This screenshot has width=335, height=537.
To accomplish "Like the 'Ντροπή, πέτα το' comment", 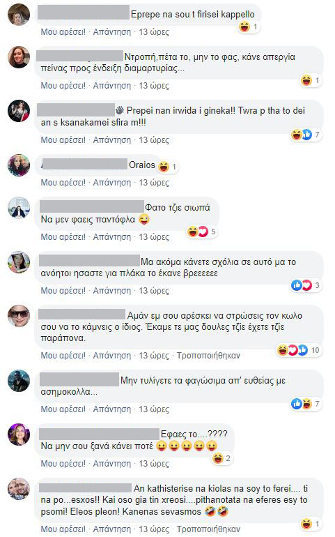I will point(63,85).
